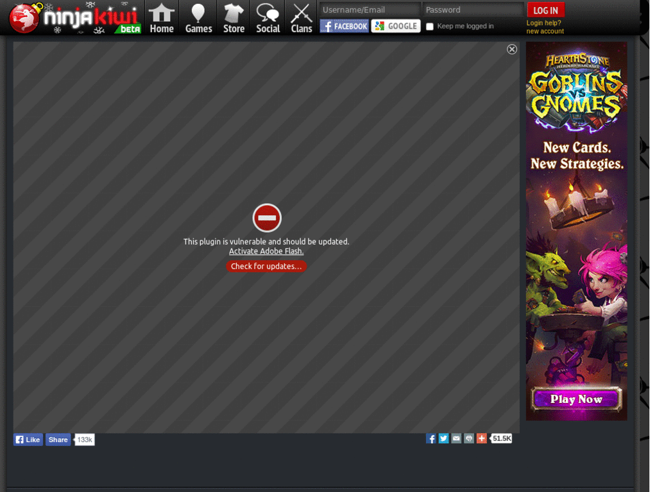Click Play Now in Hearthstone ad
This screenshot has height=492, width=657.
(577, 399)
